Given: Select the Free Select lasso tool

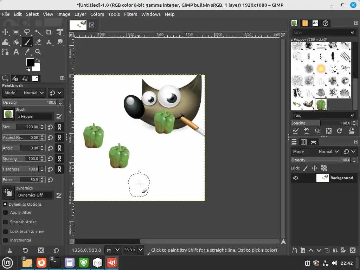Looking at the screenshot, I should coord(27,32).
